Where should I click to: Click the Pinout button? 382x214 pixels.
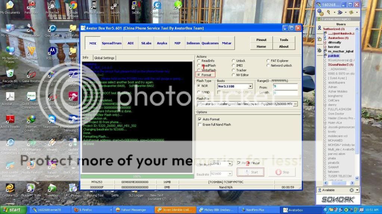click(261, 40)
